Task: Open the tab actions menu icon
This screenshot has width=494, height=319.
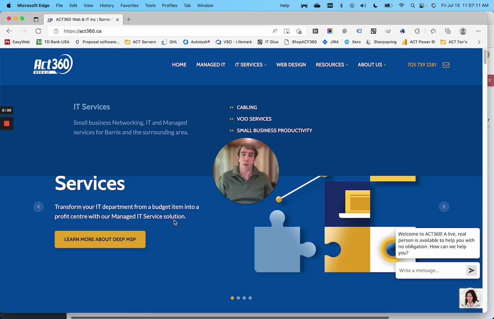Action: 36,19
